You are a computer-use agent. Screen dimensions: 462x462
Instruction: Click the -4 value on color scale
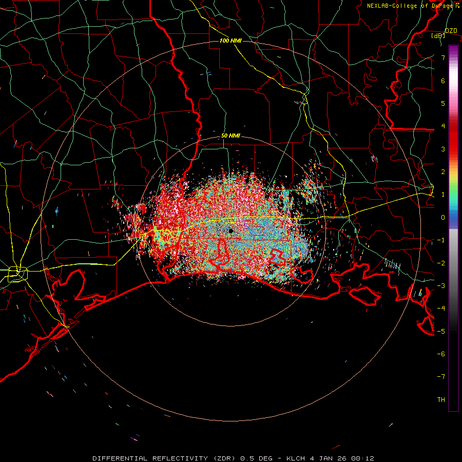[441, 309]
